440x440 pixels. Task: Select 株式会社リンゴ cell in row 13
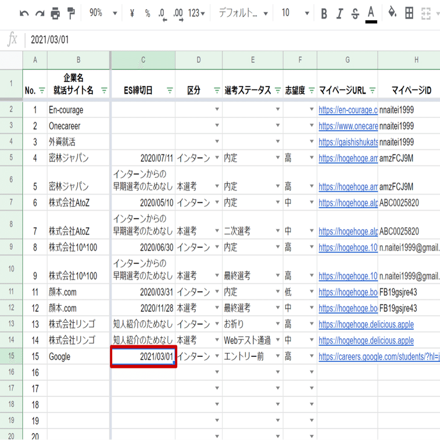[x=78, y=324]
